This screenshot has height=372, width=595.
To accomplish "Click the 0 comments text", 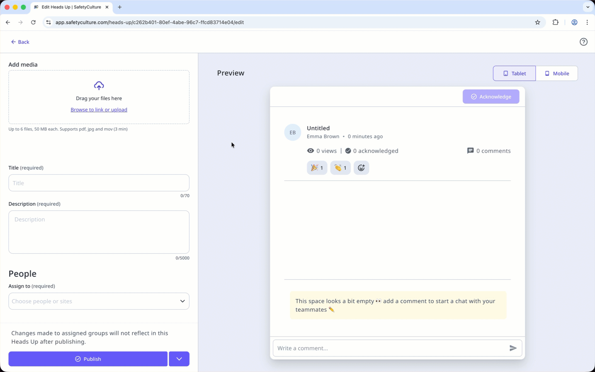I will tap(493, 151).
